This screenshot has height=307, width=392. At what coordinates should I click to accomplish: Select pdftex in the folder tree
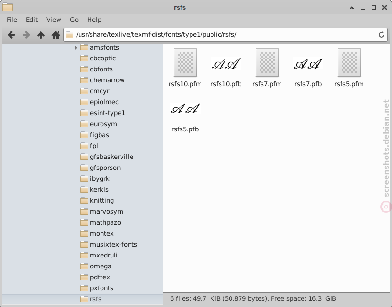[x=100, y=277]
